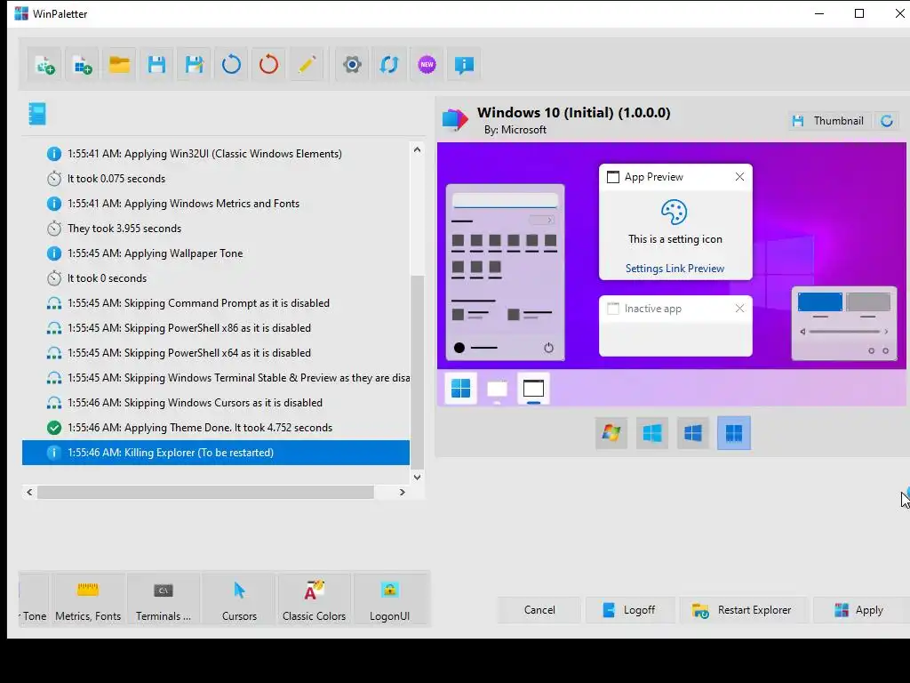Open theme file with yellow folder icon
The width and height of the screenshot is (910, 683).
coord(120,65)
